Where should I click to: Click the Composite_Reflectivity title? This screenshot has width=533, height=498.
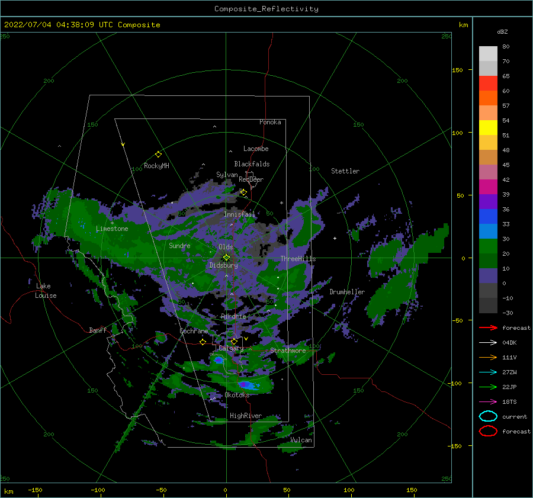tap(266, 9)
